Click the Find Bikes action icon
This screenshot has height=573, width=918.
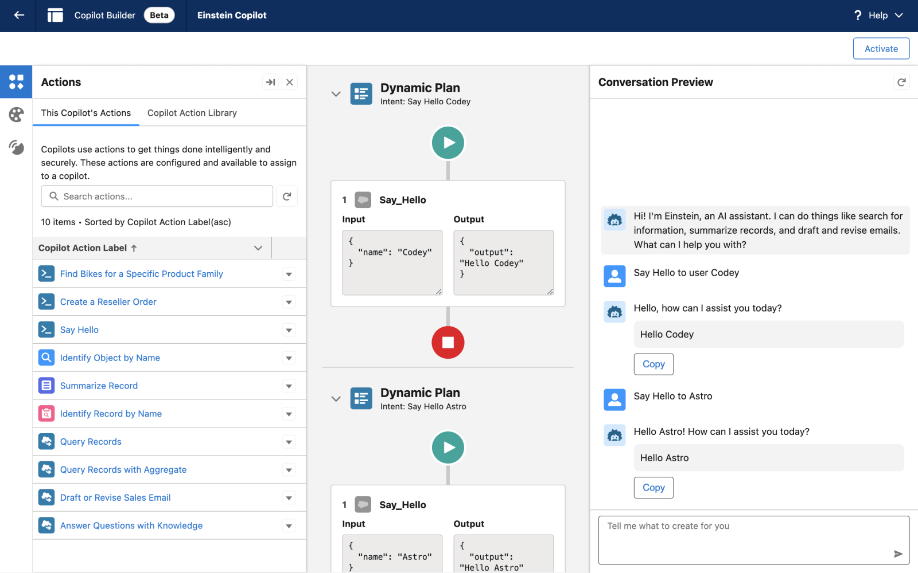[x=46, y=273]
